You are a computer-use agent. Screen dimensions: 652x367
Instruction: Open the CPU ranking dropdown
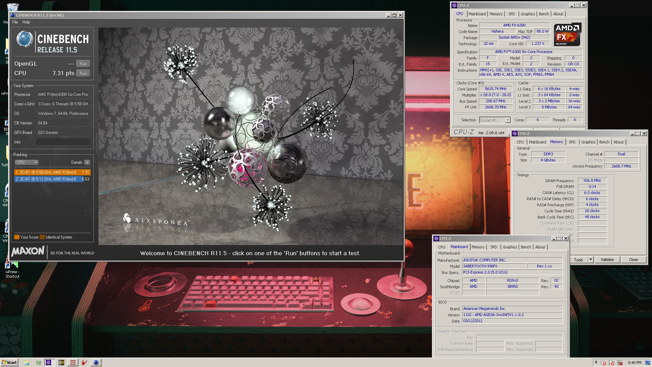pyautogui.click(x=27, y=162)
